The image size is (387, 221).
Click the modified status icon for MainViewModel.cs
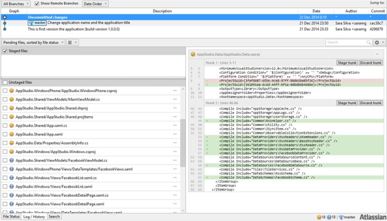pos(12,99)
